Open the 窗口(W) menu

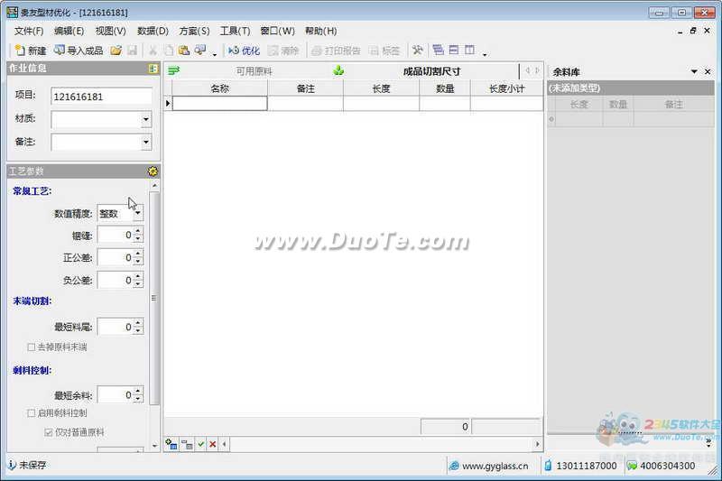point(277,31)
